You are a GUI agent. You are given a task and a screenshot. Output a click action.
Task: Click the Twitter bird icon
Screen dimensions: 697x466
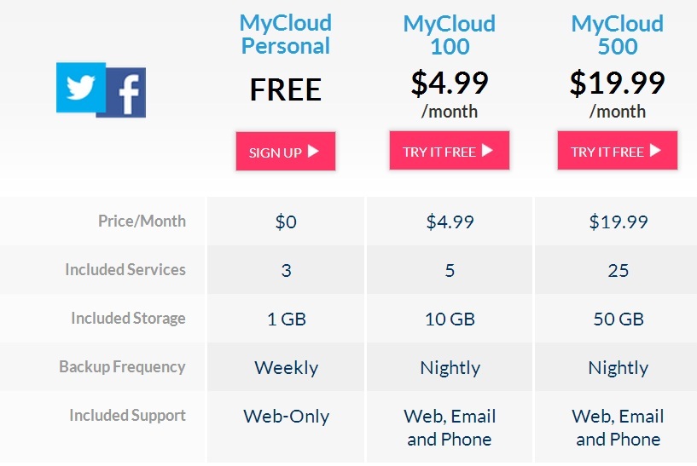pyautogui.click(x=81, y=88)
